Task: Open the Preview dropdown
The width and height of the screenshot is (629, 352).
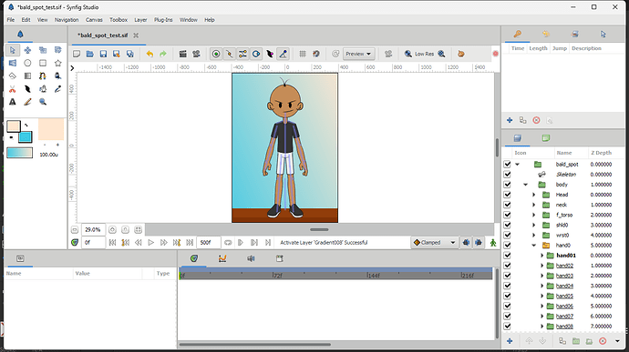Action: tap(358, 54)
